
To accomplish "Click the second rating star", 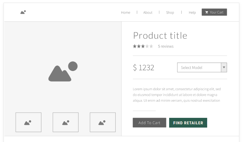I will (x=139, y=46).
